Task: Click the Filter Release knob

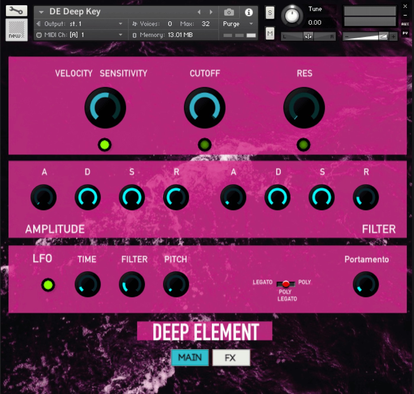Action: [x=366, y=197]
